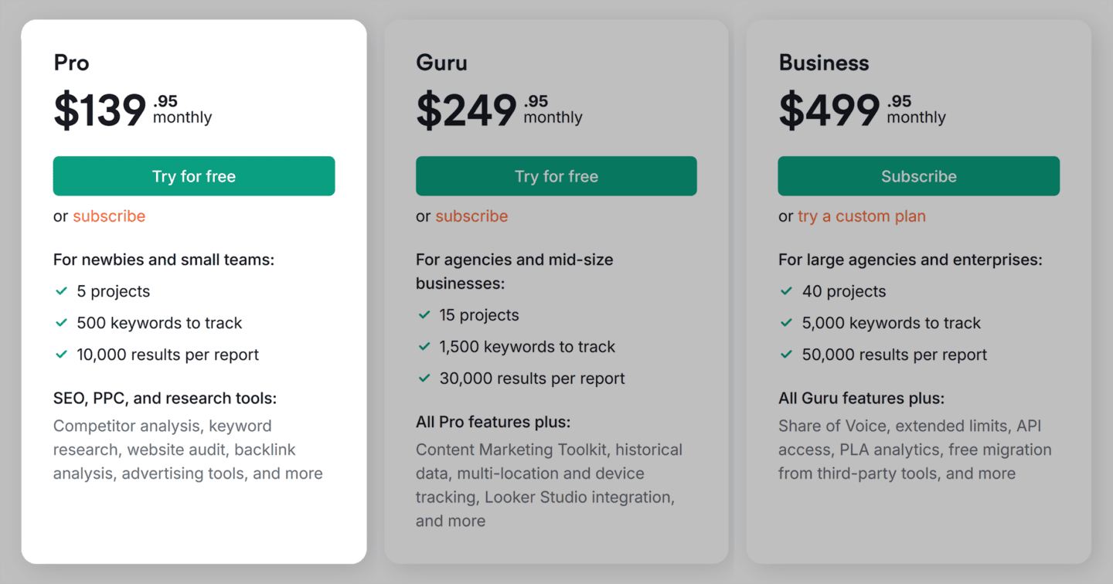
Task: Click the checkmark beside '50,000 results per report'
Action: pyautogui.click(x=787, y=355)
